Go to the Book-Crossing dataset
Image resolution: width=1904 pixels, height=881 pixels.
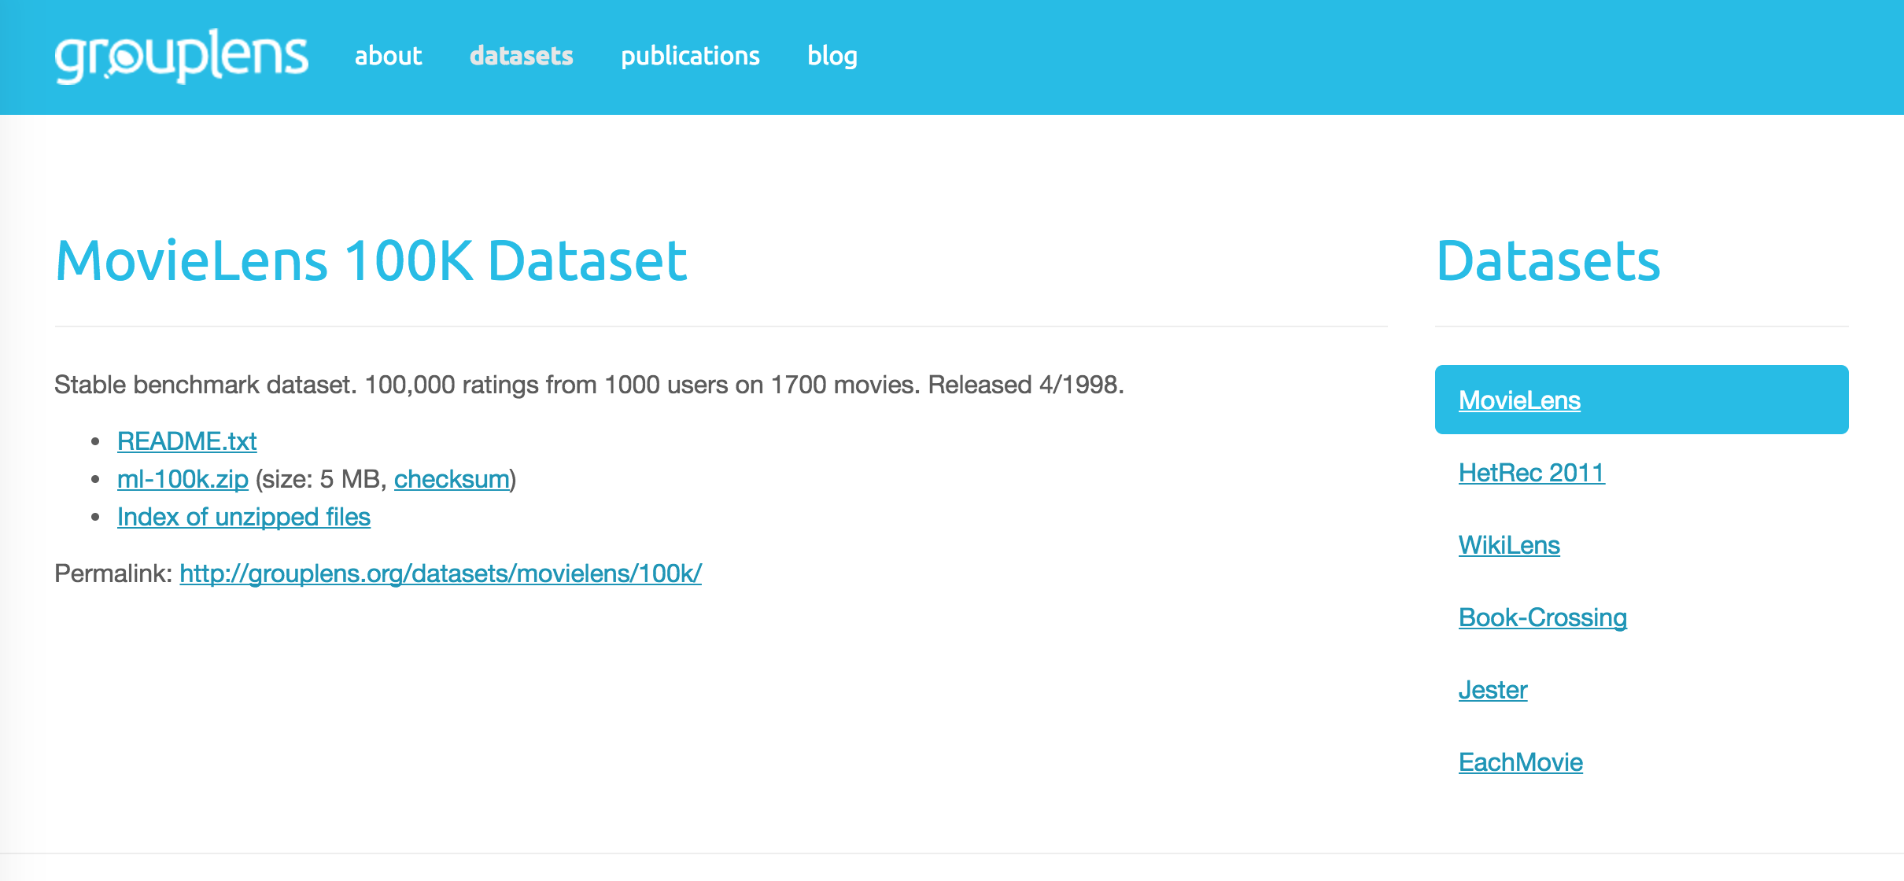[1542, 617]
